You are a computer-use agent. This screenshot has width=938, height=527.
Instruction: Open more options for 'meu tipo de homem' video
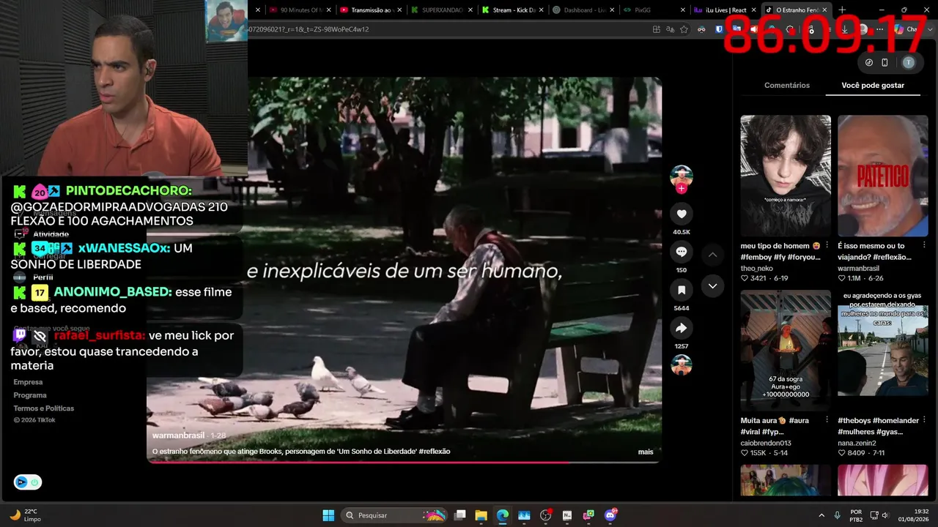pos(827,245)
